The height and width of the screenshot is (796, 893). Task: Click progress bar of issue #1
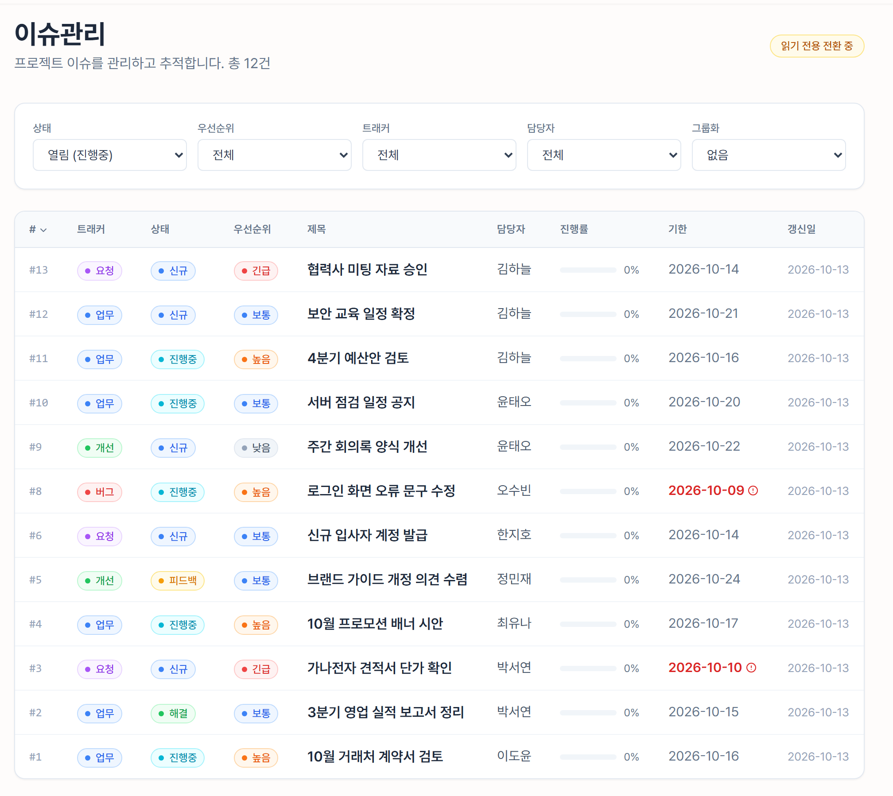[588, 757]
